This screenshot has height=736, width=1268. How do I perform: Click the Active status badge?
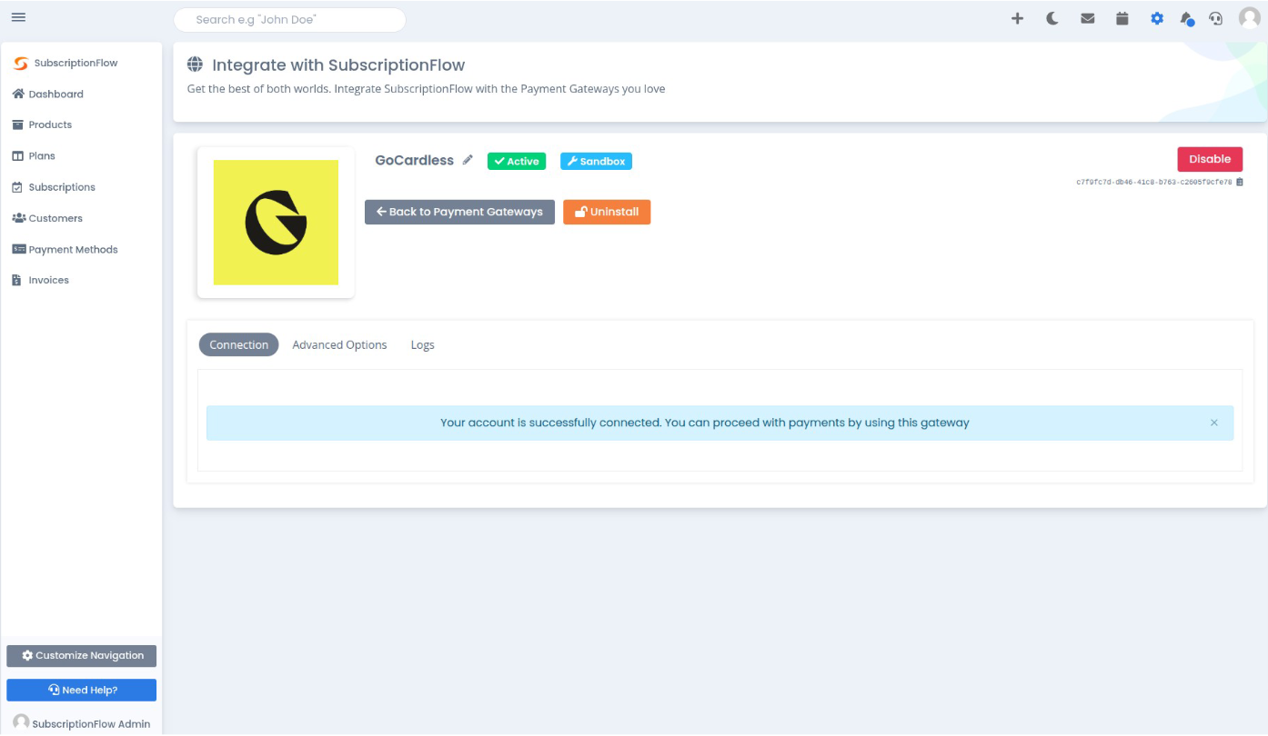pyautogui.click(x=517, y=161)
